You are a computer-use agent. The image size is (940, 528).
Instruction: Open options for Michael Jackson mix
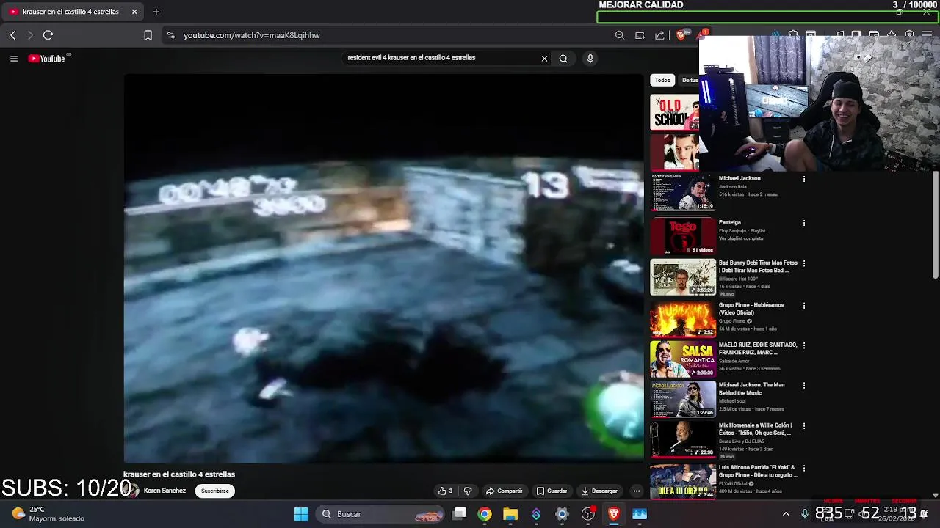pyautogui.click(x=804, y=179)
